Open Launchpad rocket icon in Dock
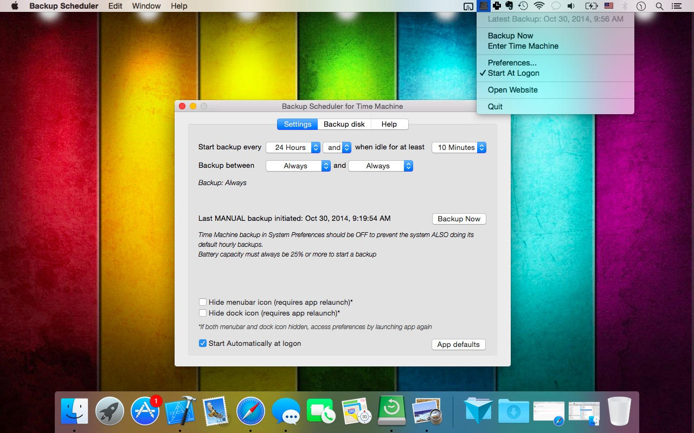The height and width of the screenshot is (433, 694). click(110, 411)
